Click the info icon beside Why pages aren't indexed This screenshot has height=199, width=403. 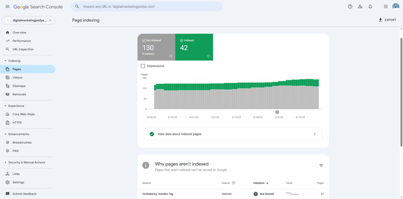pyautogui.click(x=146, y=165)
